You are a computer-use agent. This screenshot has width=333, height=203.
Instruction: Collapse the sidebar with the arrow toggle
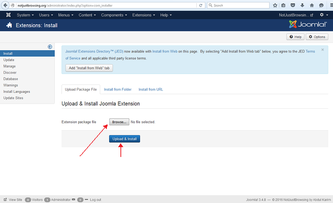pyautogui.click(x=50, y=47)
